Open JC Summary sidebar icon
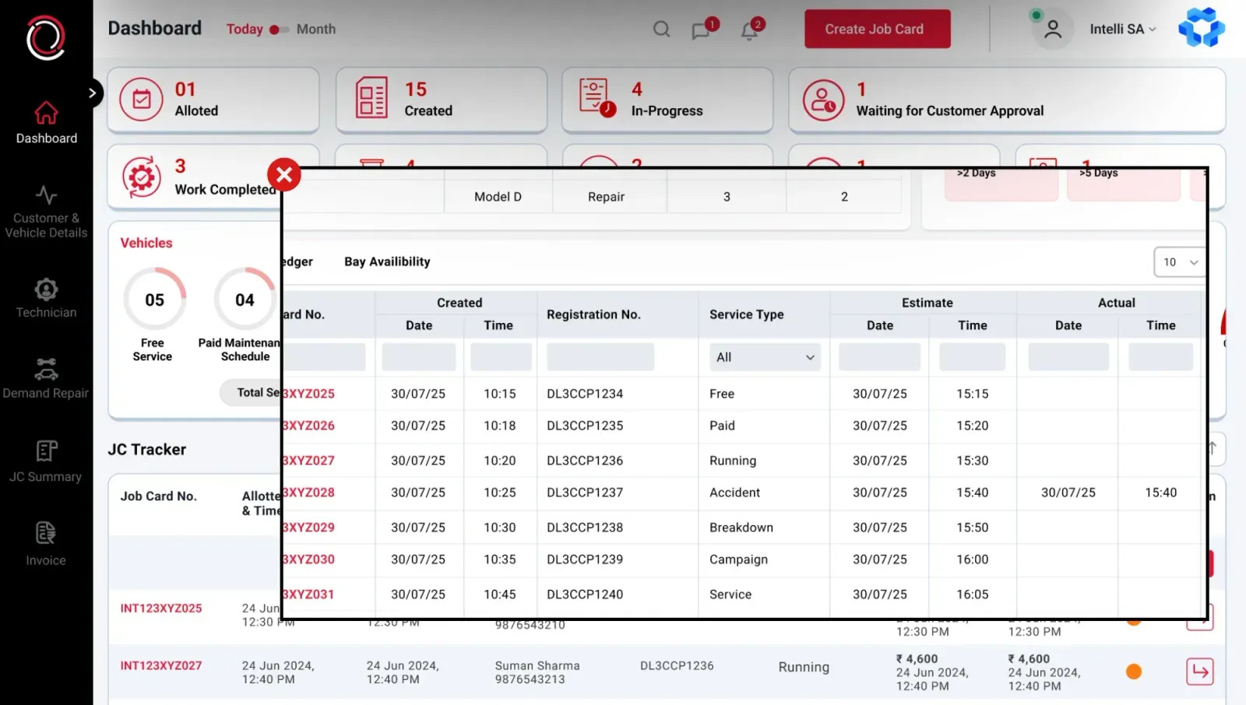 pyautogui.click(x=46, y=451)
